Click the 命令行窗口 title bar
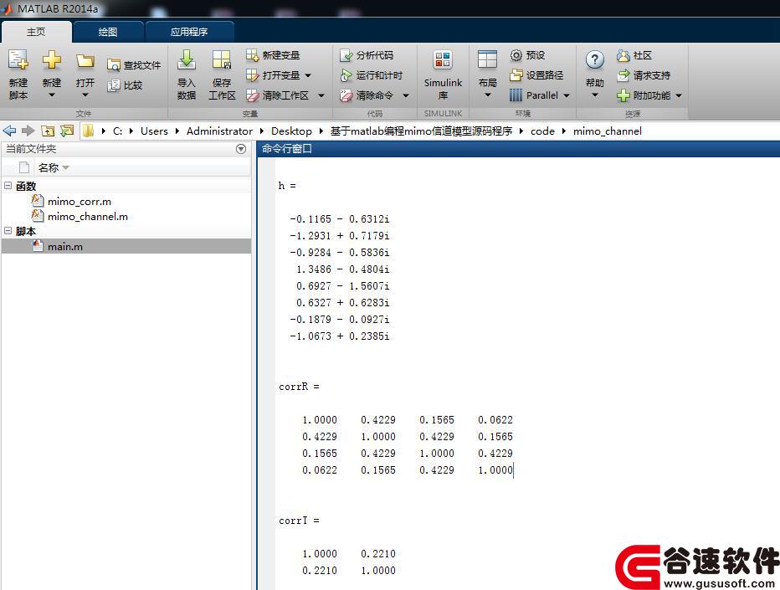Image resolution: width=780 pixels, height=590 pixels. point(519,148)
